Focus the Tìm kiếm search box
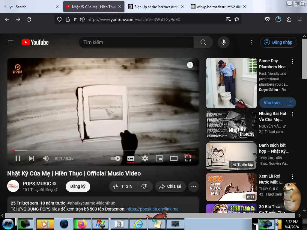307x230 pixels. point(136,42)
